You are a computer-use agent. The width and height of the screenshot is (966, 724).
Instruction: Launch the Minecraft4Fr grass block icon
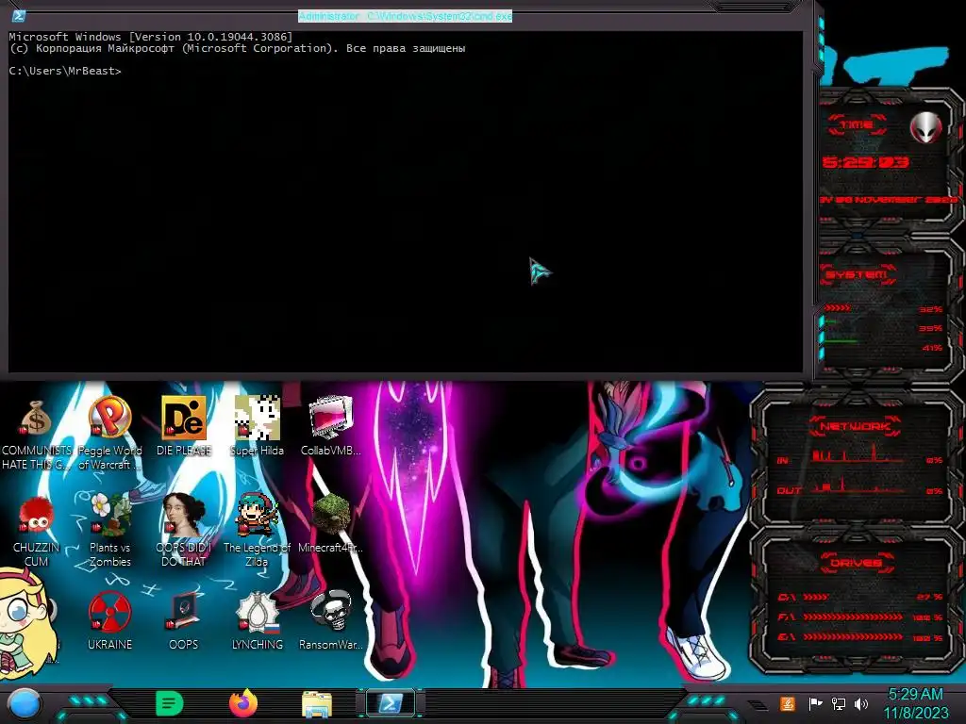(331, 523)
